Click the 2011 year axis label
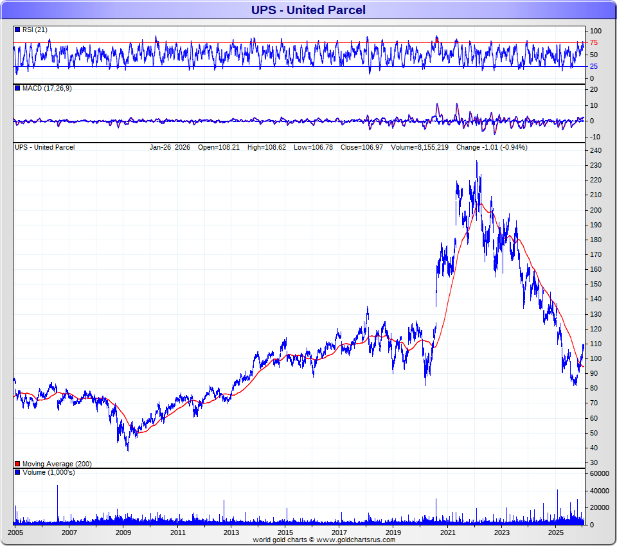Viewport: 617px width, 546px height. tap(177, 533)
